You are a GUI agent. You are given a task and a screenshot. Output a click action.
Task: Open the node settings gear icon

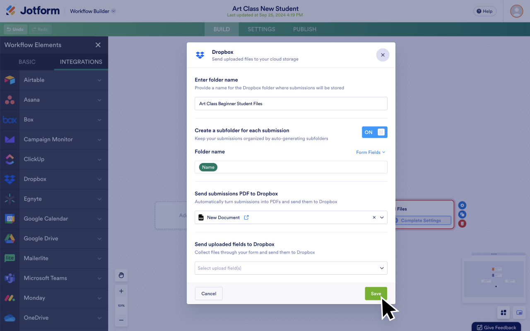pyautogui.click(x=463, y=205)
